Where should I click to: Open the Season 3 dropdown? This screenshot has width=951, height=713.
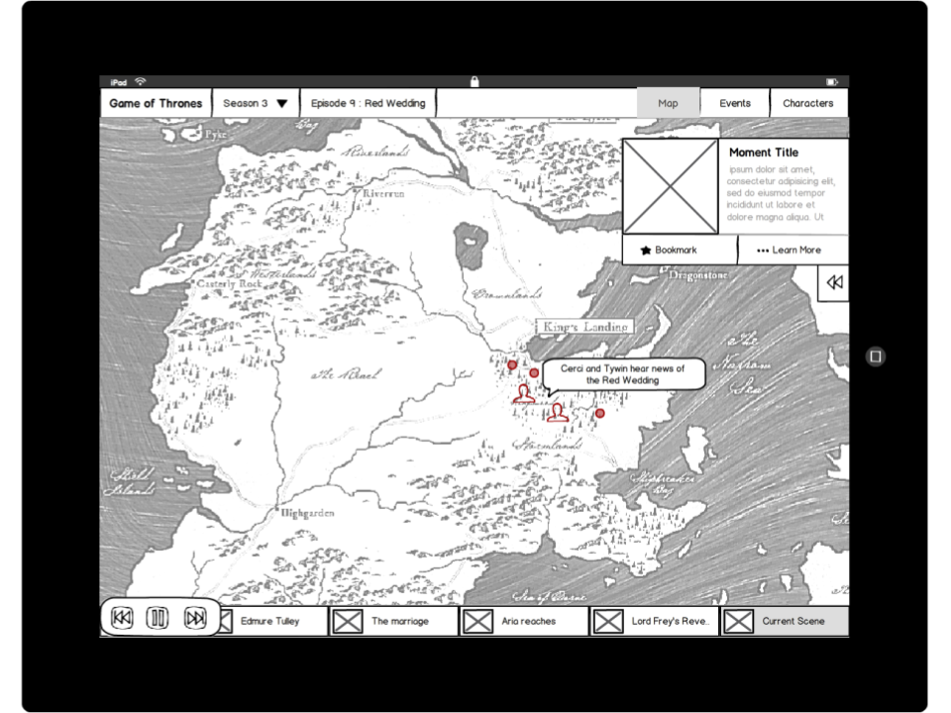click(256, 103)
